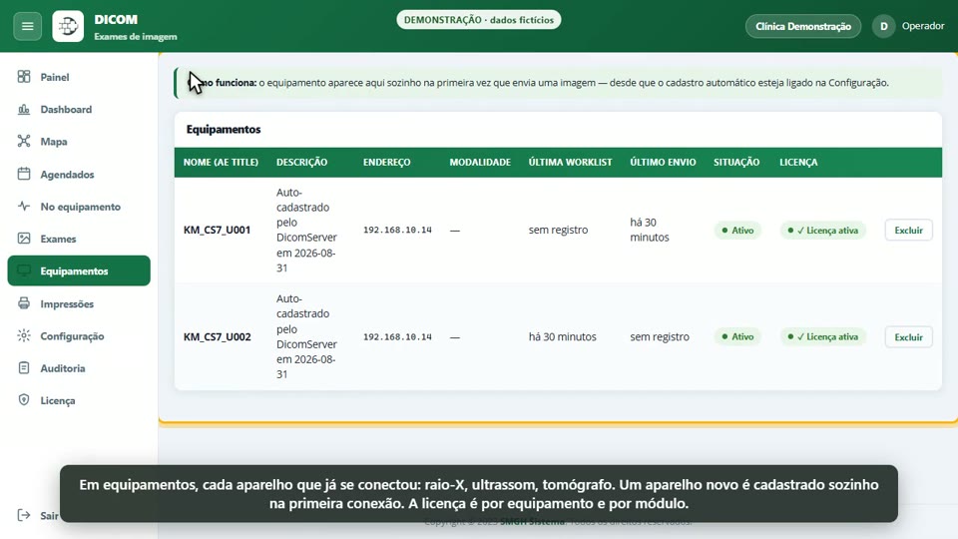Click the ÚLTIMO ENVIO column header
The width and height of the screenshot is (958, 539).
[x=663, y=162]
